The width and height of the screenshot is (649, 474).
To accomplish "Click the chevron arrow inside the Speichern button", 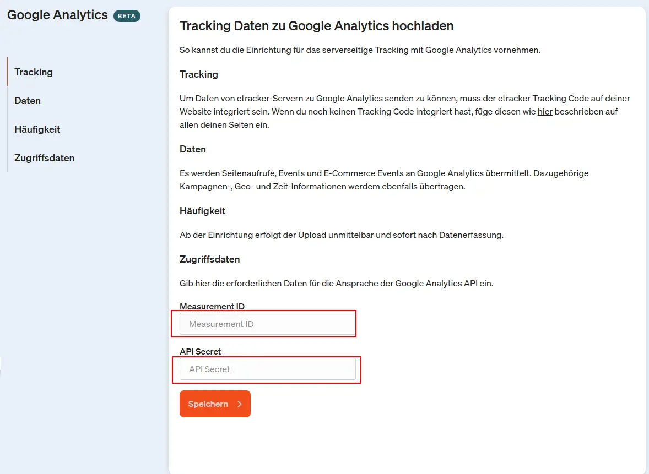I will [239, 404].
